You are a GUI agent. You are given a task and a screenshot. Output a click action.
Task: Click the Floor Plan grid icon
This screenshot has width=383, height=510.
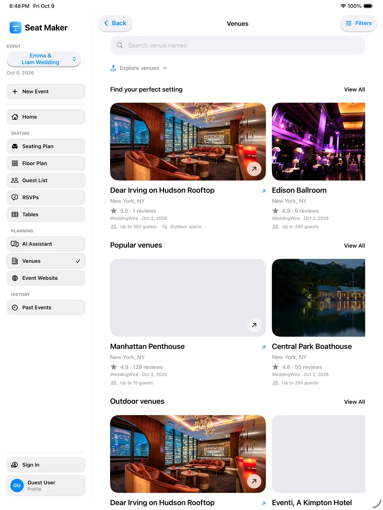(15, 163)
